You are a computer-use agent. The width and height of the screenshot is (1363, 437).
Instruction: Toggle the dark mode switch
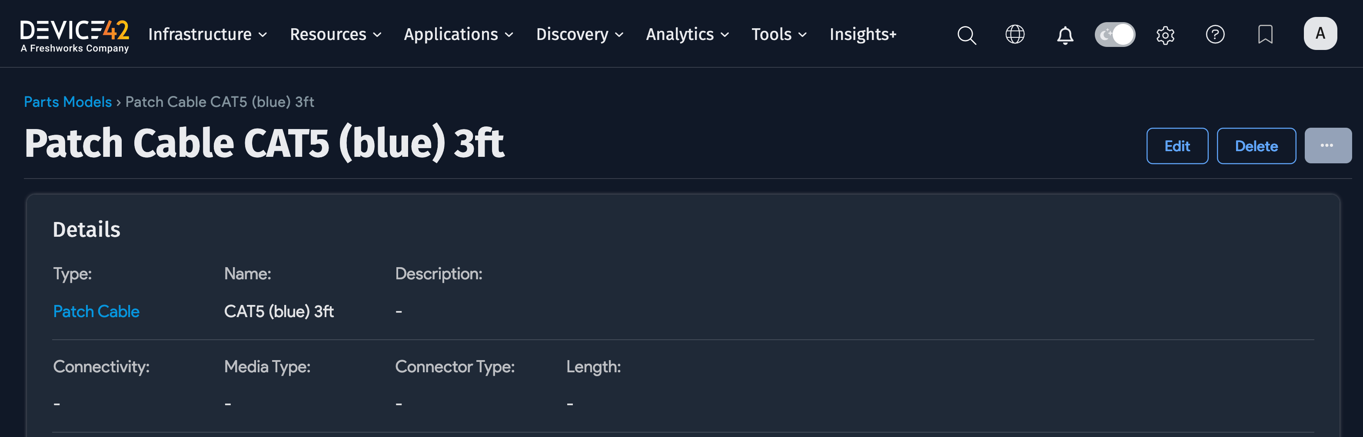[1114, 35]
